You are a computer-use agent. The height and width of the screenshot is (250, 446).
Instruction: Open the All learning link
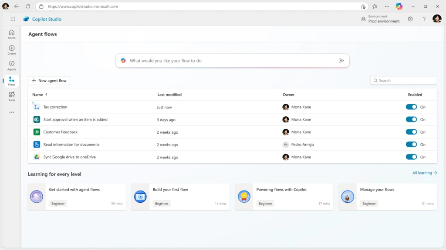pos(424,172)
